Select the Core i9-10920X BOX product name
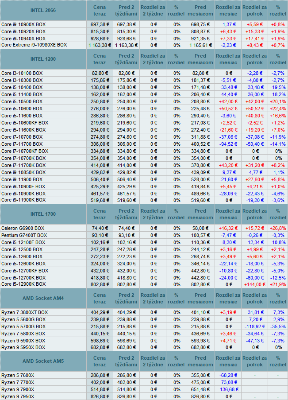The height and width of the screenshot is (400, 288). point(23,31)
